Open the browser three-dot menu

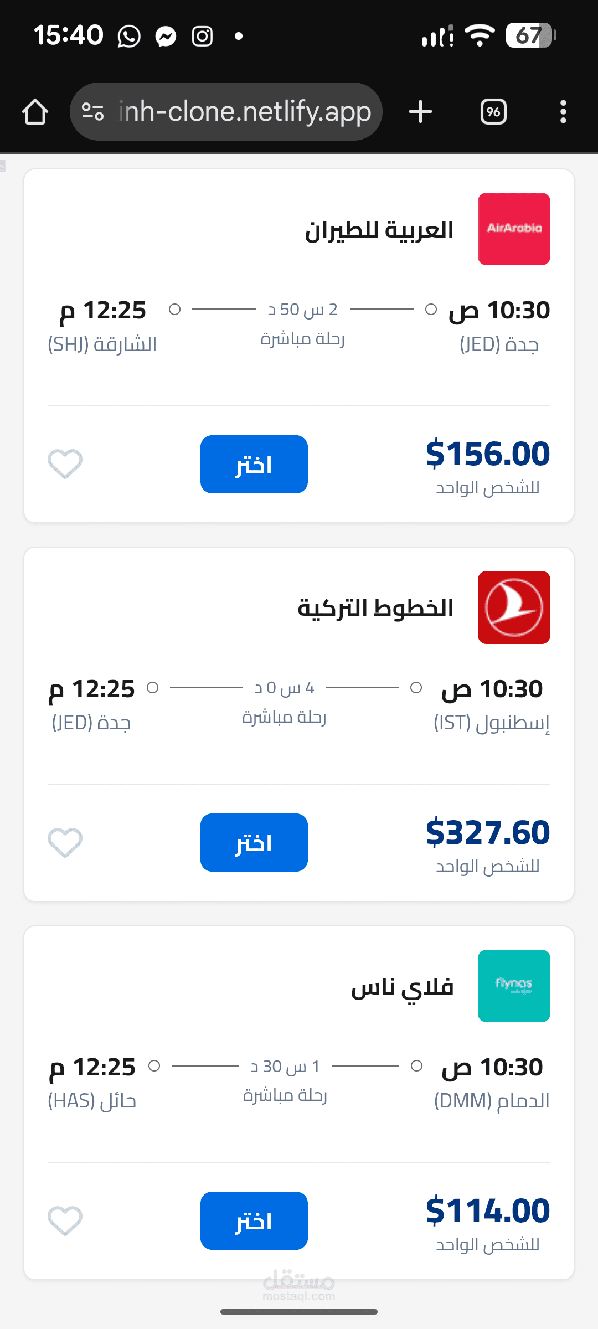tap(563, 112)
